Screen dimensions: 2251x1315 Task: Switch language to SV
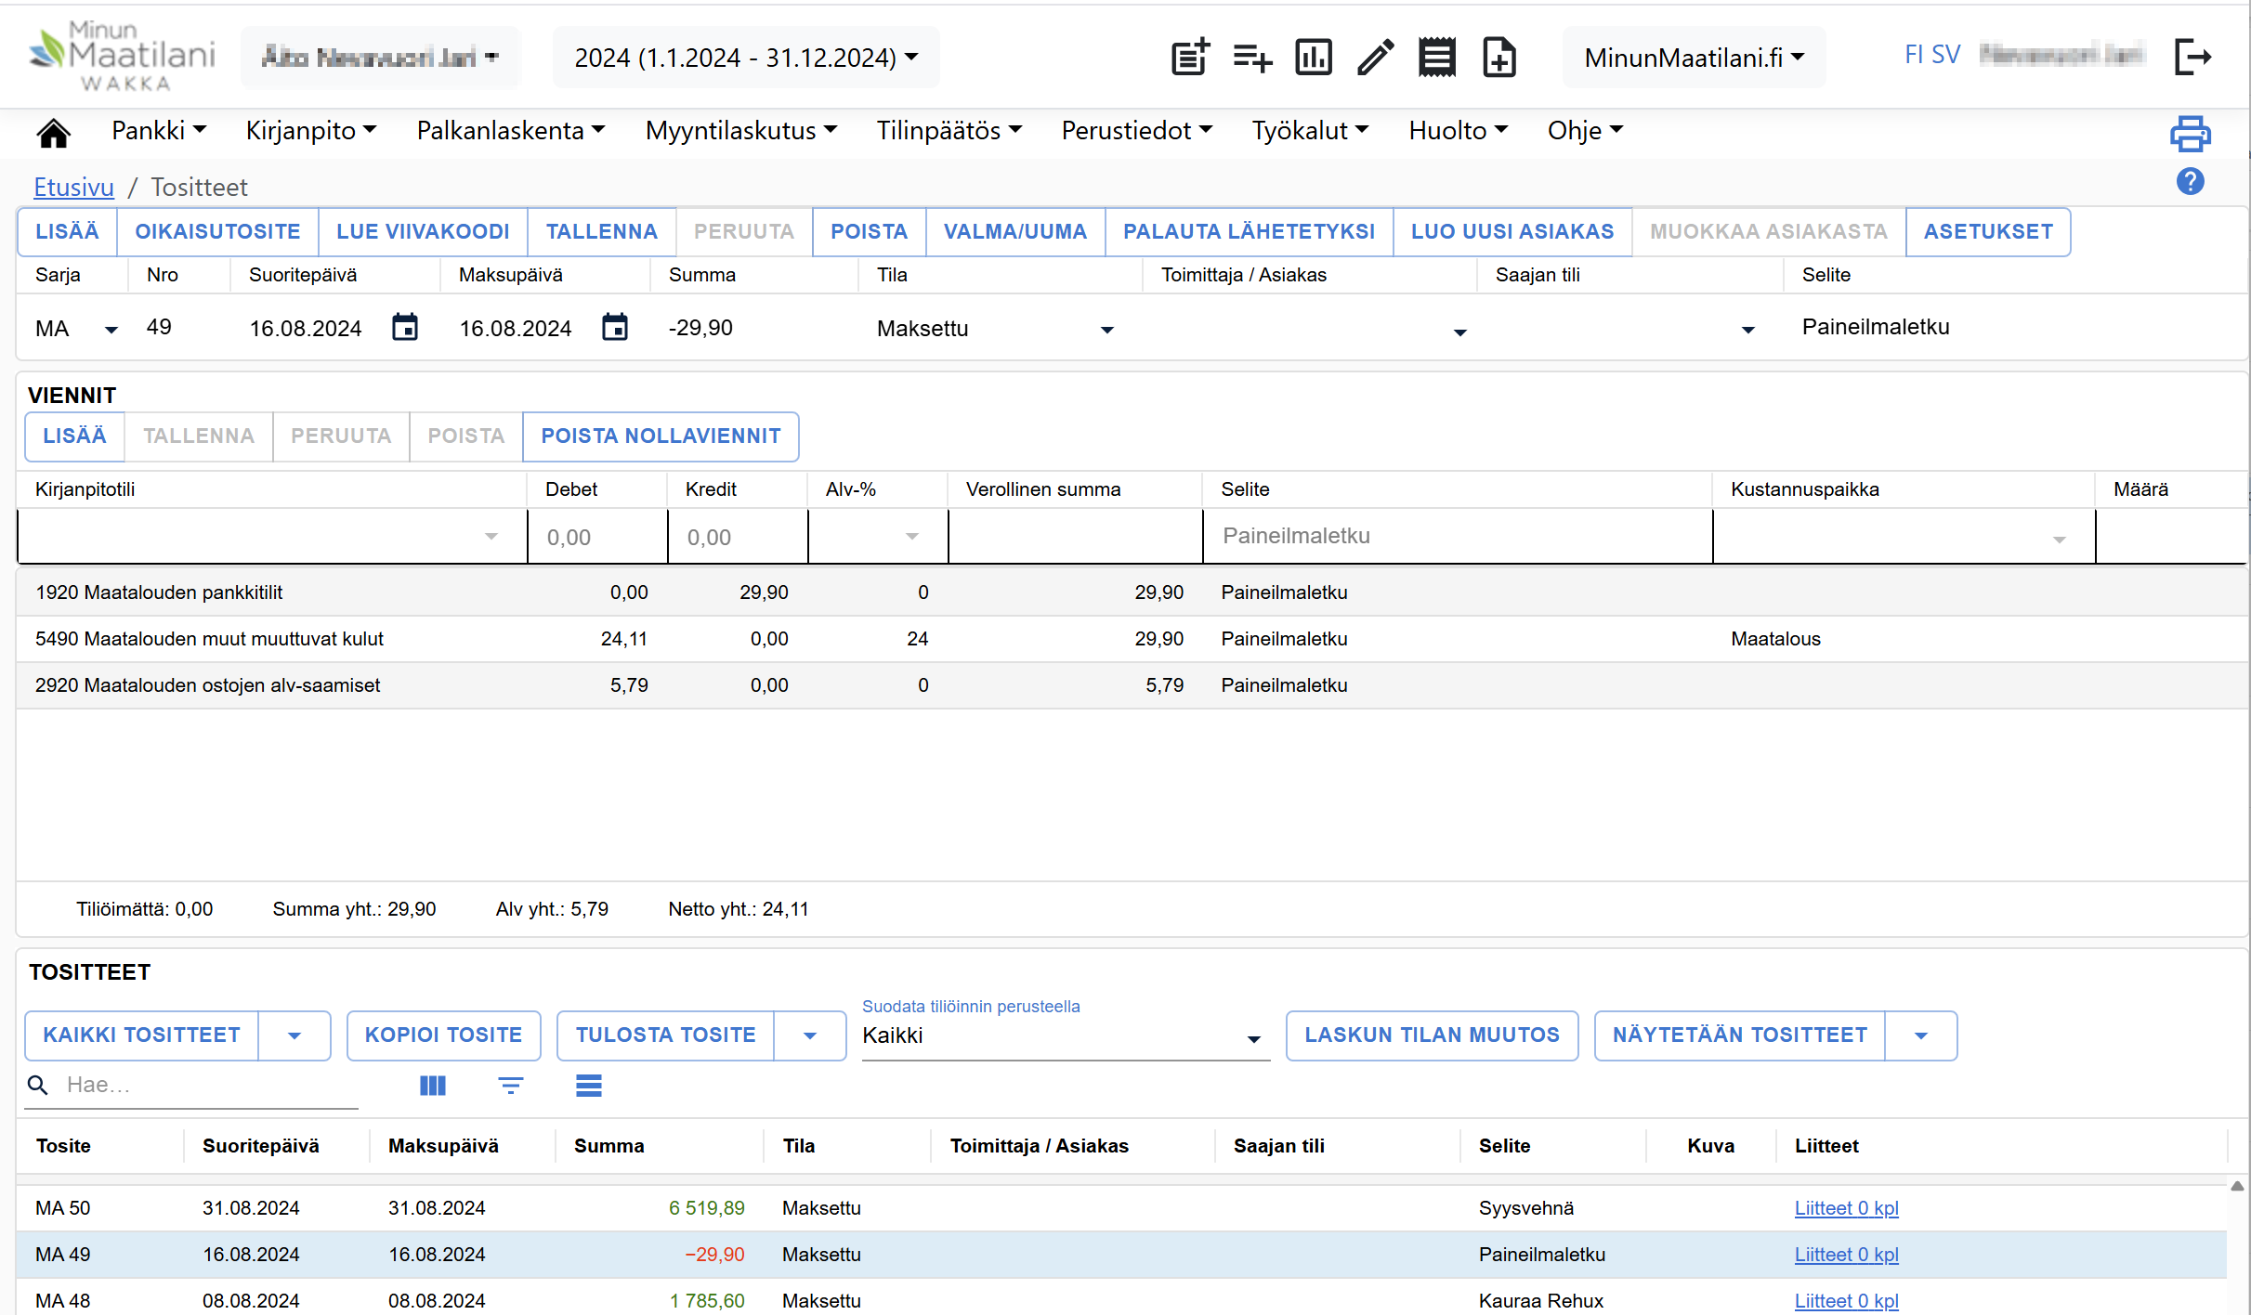click(x=1945, y=55)
